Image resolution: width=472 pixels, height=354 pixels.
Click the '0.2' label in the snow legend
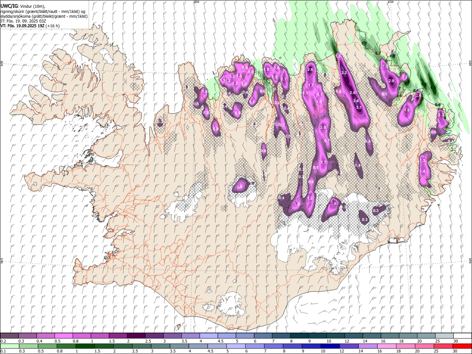tap(3, 341)
